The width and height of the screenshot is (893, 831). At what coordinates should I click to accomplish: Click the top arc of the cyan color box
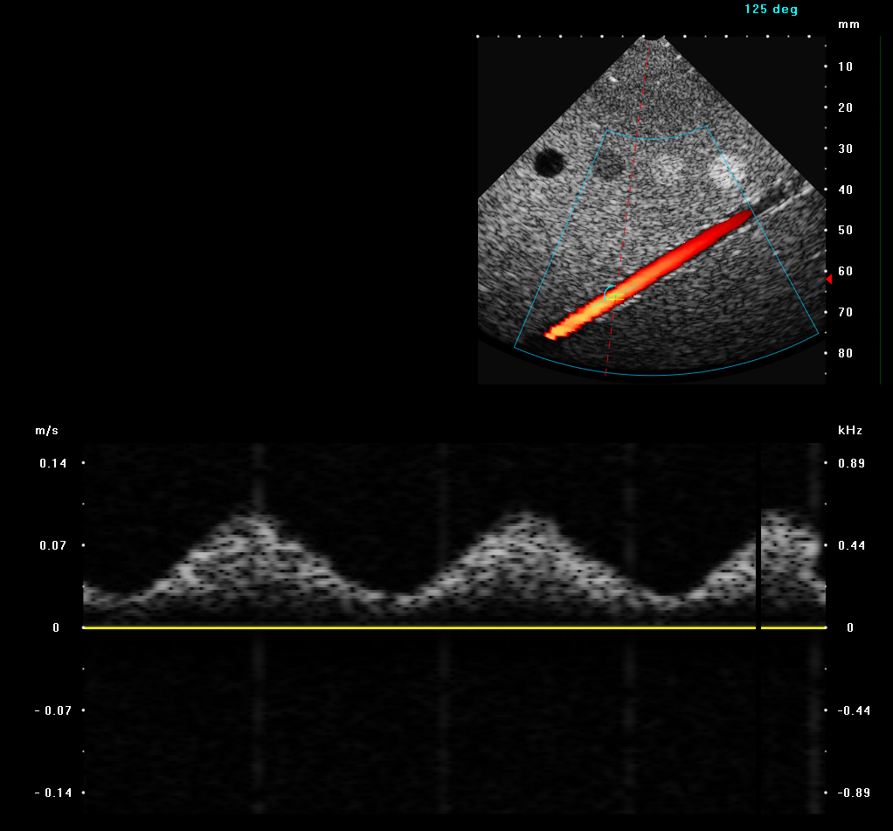655,137
